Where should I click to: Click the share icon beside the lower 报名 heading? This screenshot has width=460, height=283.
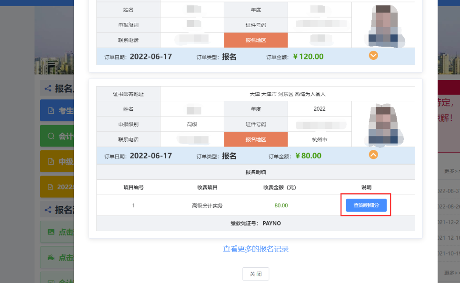tap(48, 209)
